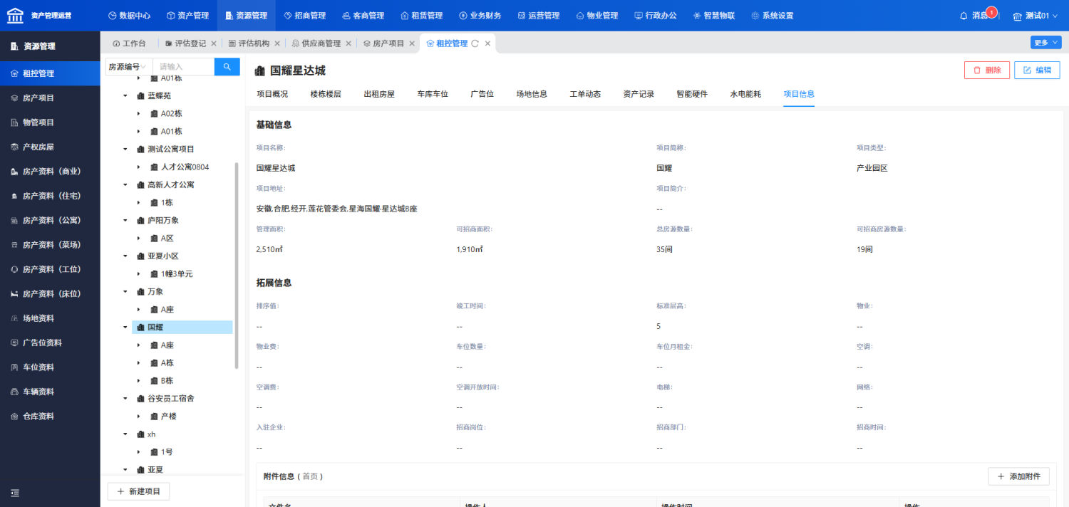Viewport: 1069px width, 507px height.
Task: Open the 租赁管理 top menu
Action: click(x=421, y=16)
